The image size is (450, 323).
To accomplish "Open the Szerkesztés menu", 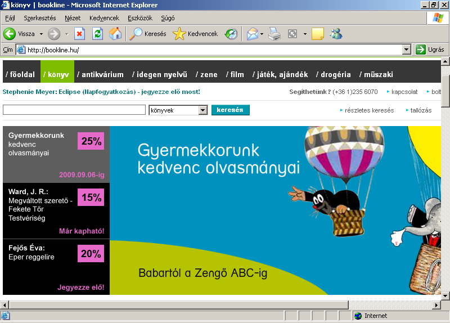I will (x=39, y=18).
